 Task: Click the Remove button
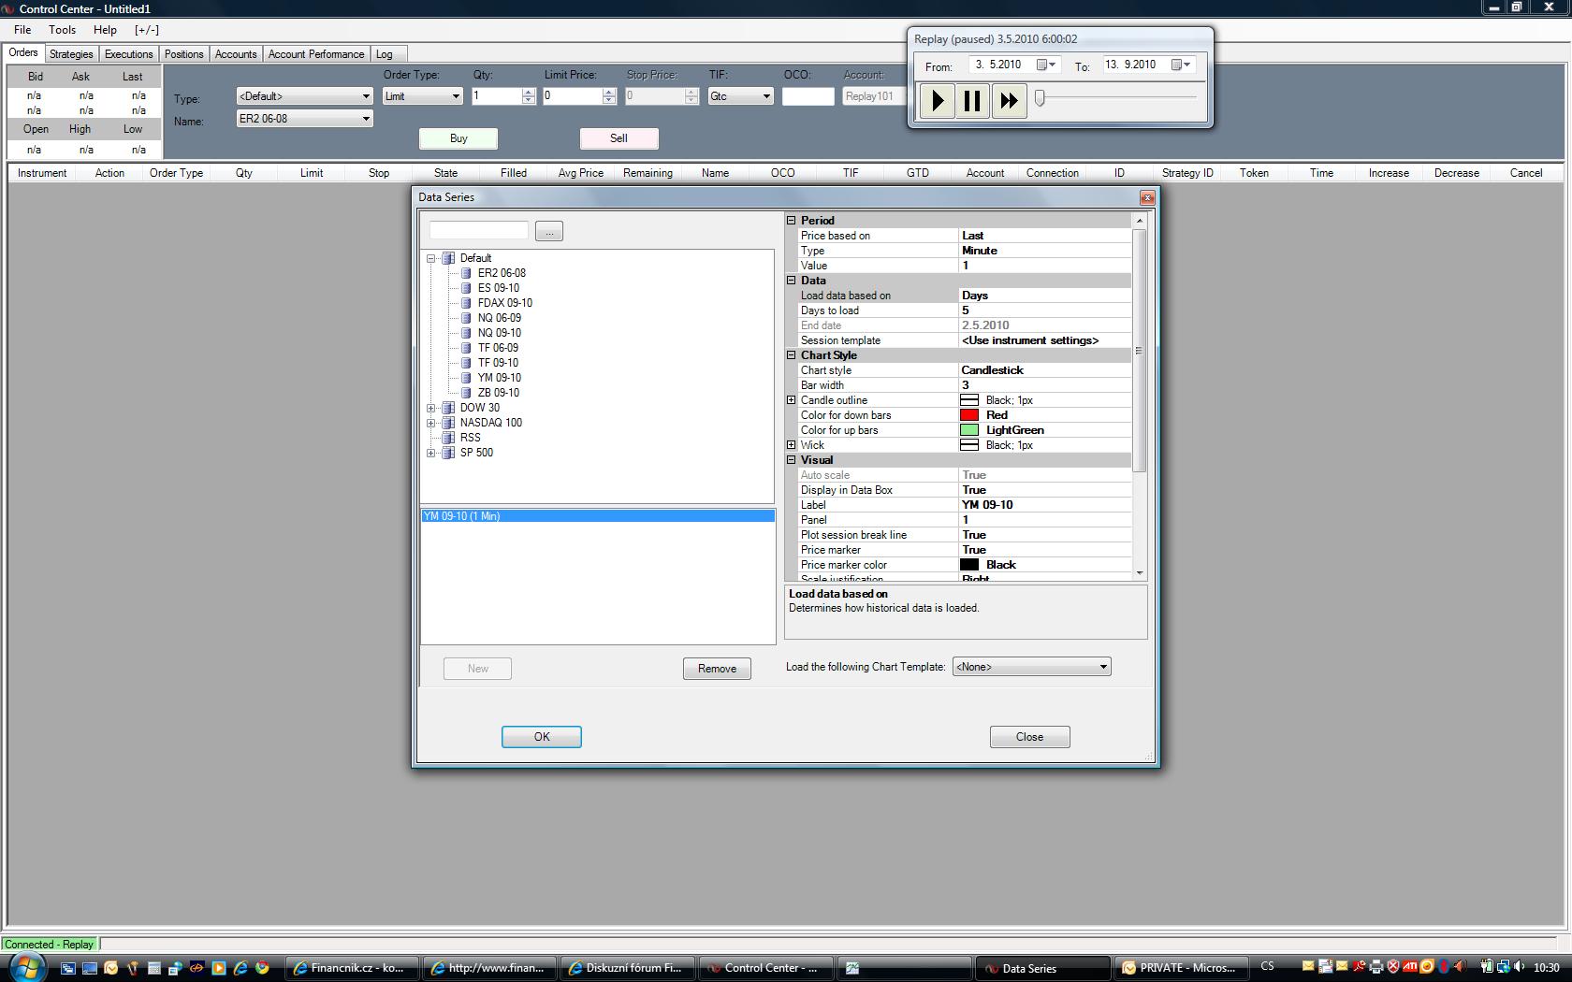pyautogui.click(x=717, y=669)
